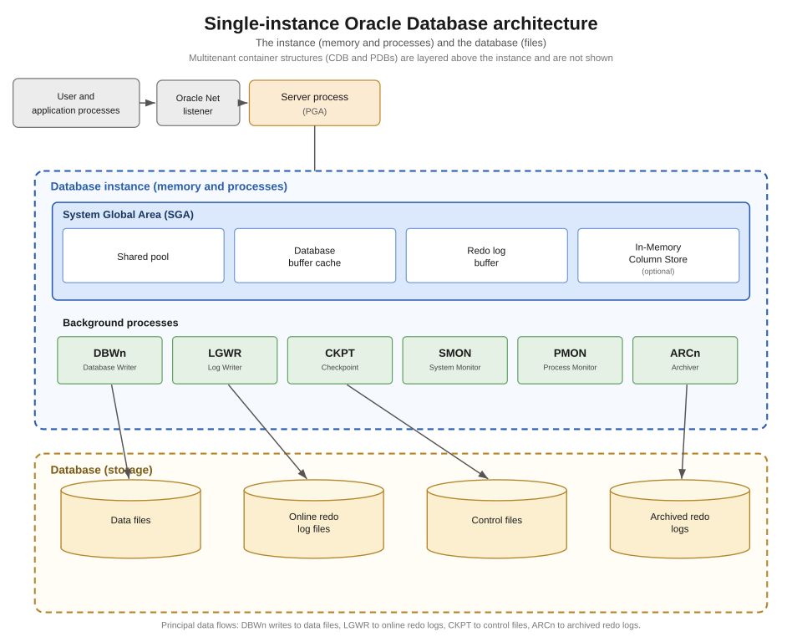Click the PMON Process Monitor box
802x637 pixels.
point(571,360)
